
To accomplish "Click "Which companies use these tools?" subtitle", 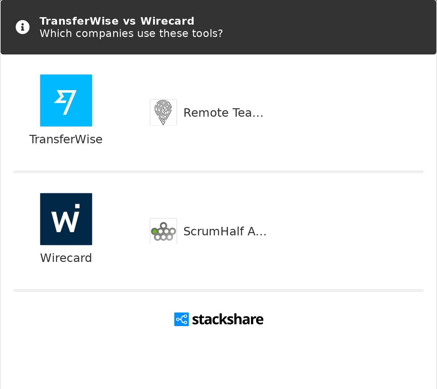I will [131, 33].
